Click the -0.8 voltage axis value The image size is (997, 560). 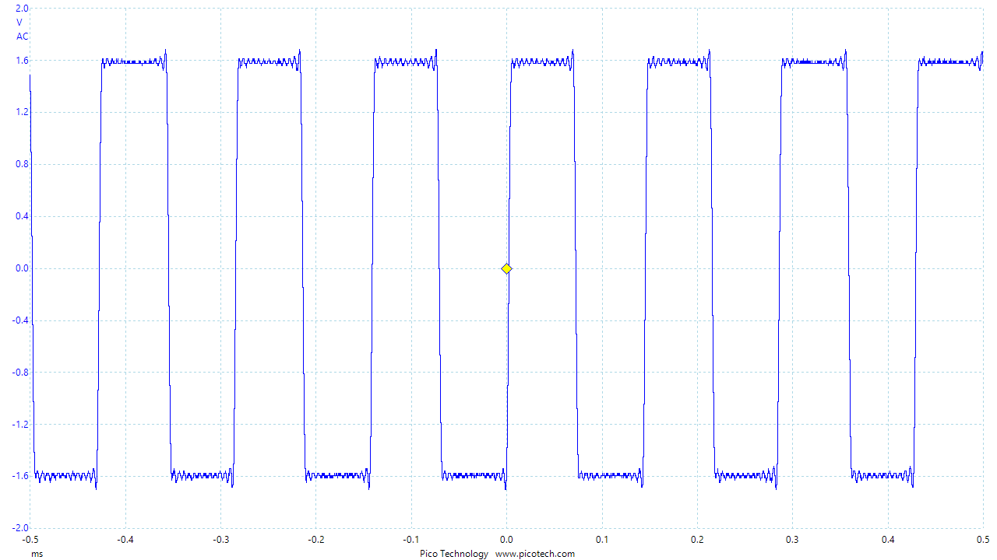[x=20, y=373]
